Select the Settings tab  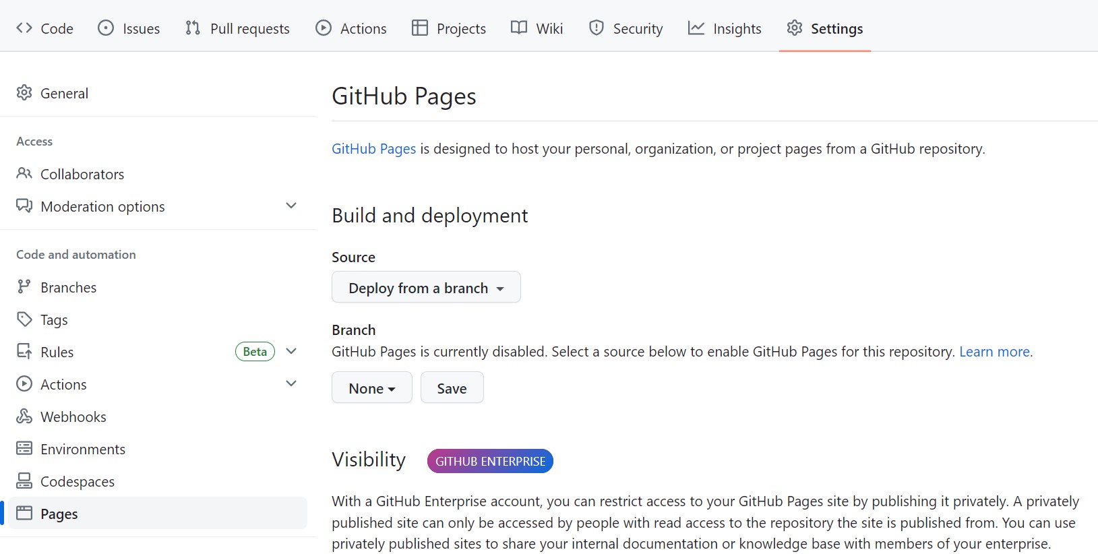(825, 28)
